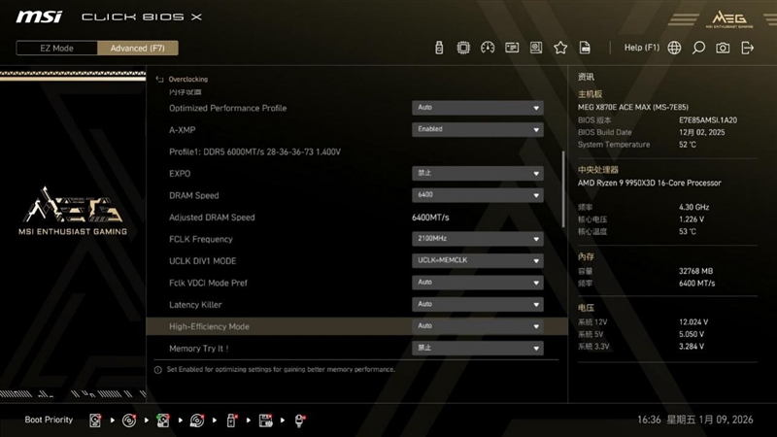Viewport: 777px width, 437px height.
Task: Click the 12.024 V system voltage reading
Action: [x=693, y=322]
